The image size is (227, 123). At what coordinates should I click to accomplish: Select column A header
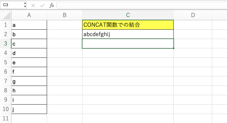[29, 15]
